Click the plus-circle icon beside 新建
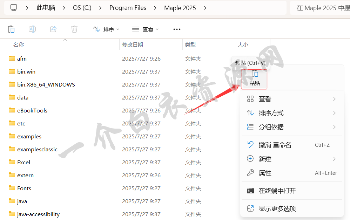The width and height of the screenshot is (350, 220). click(250, 159)
